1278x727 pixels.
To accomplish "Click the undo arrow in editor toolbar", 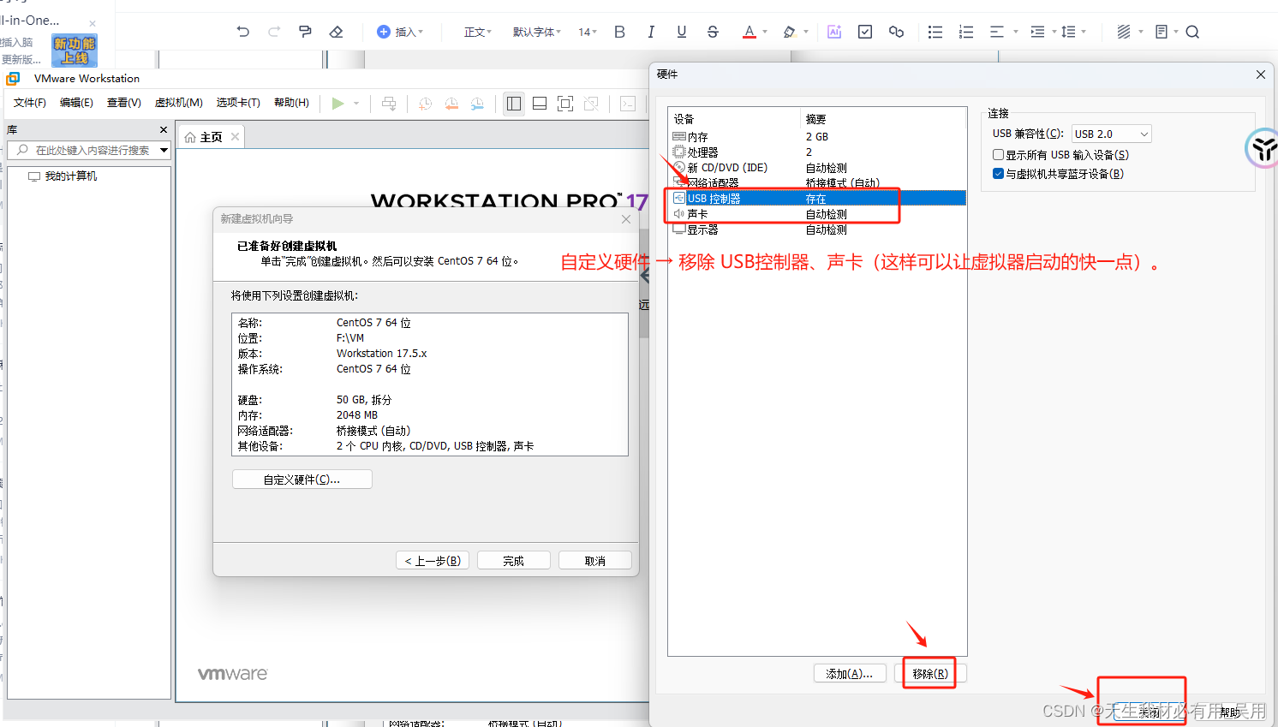I will 243,32.
